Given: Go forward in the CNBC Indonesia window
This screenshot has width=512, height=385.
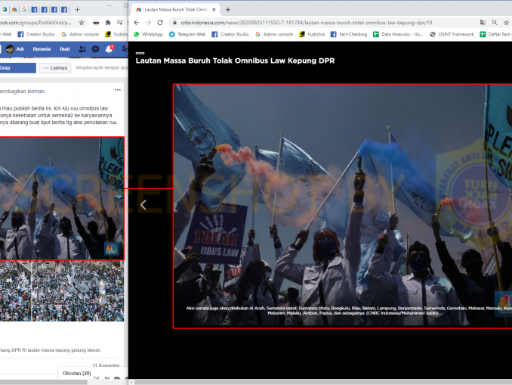Looking at the screenshot, I should click(148, 23).
